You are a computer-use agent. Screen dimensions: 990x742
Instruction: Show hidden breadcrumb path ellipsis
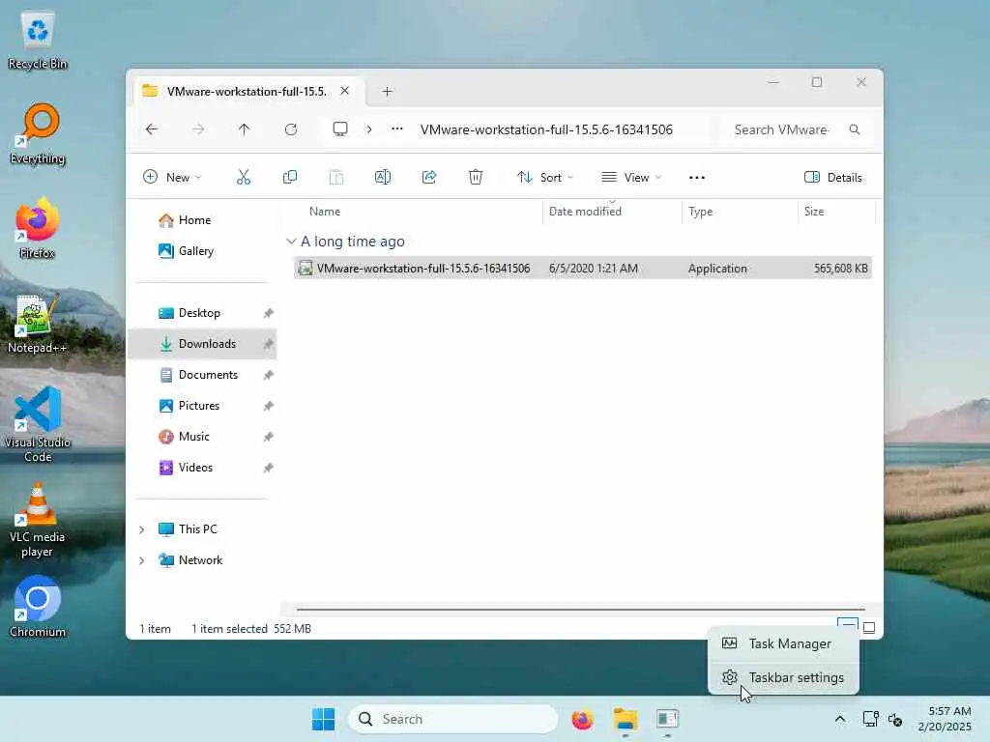click(397, 128)
